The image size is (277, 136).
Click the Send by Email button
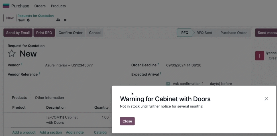click(x=18, y=33)
